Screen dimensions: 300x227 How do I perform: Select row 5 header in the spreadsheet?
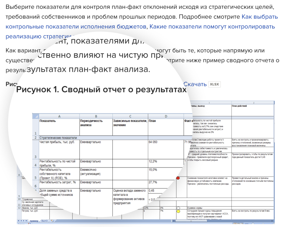[35, 174]
